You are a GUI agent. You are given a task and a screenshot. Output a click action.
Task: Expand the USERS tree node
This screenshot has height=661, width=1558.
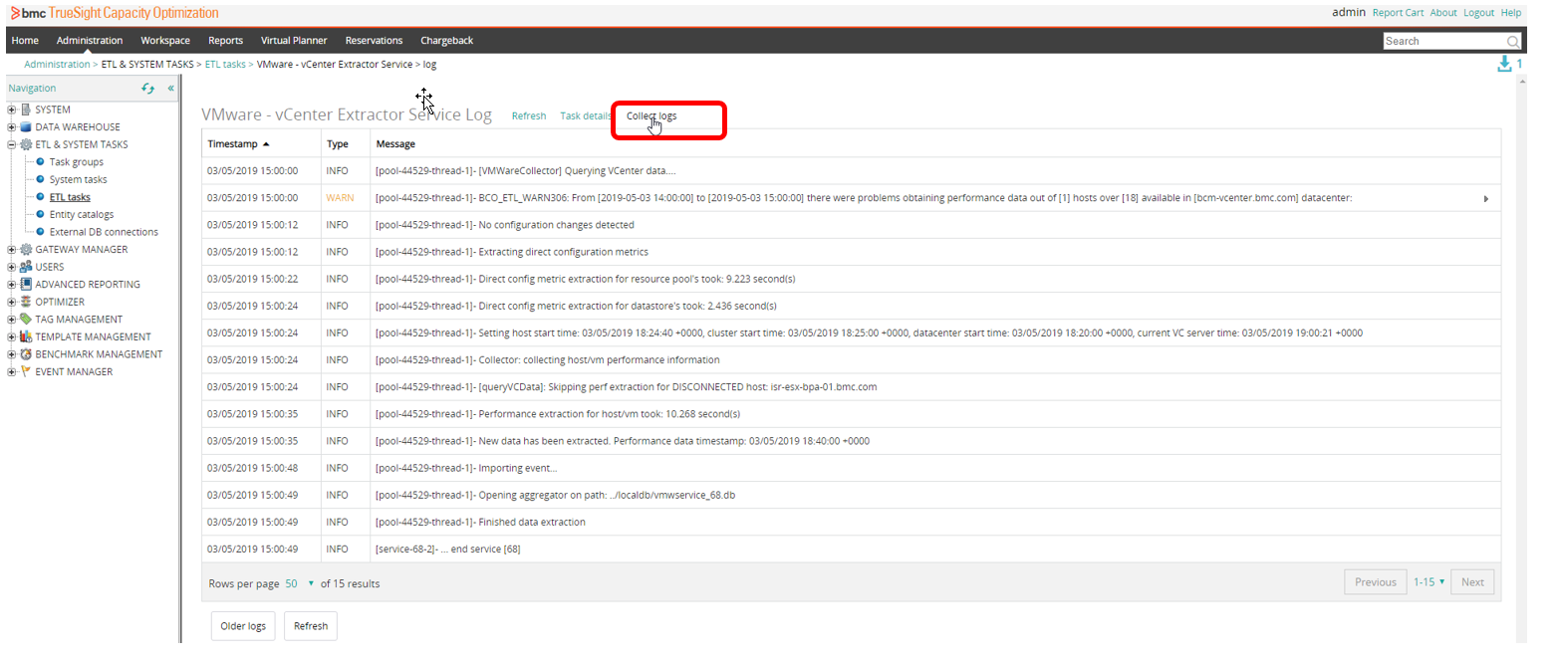pyautogui.click(x=11, y=267)
